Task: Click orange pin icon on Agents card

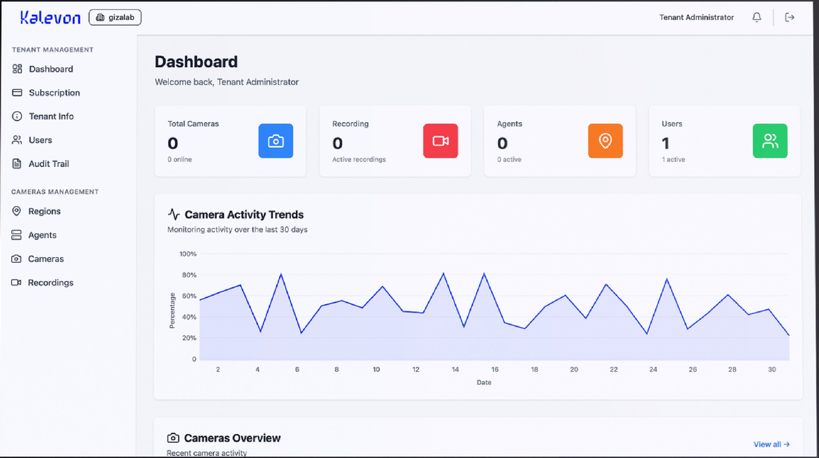Action: coord(605,141)
